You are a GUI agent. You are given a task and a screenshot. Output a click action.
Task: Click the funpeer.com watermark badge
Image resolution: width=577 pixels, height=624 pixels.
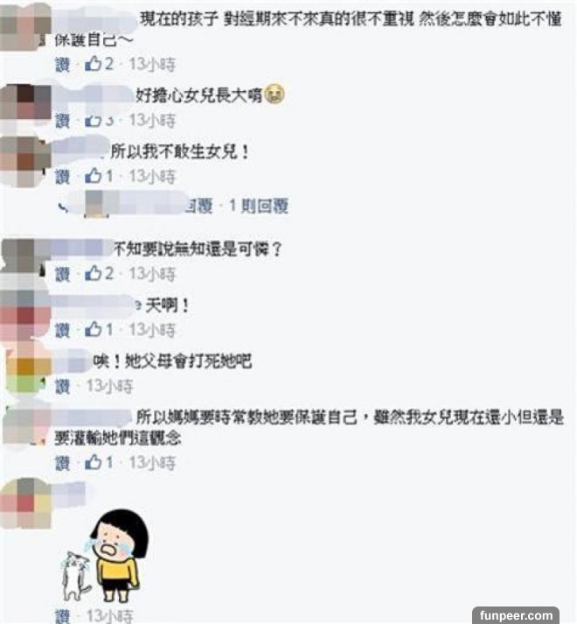[x=516, y=615]
